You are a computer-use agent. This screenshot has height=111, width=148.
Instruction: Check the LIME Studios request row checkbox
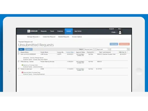pyautogui.click(x=19, y=54)
